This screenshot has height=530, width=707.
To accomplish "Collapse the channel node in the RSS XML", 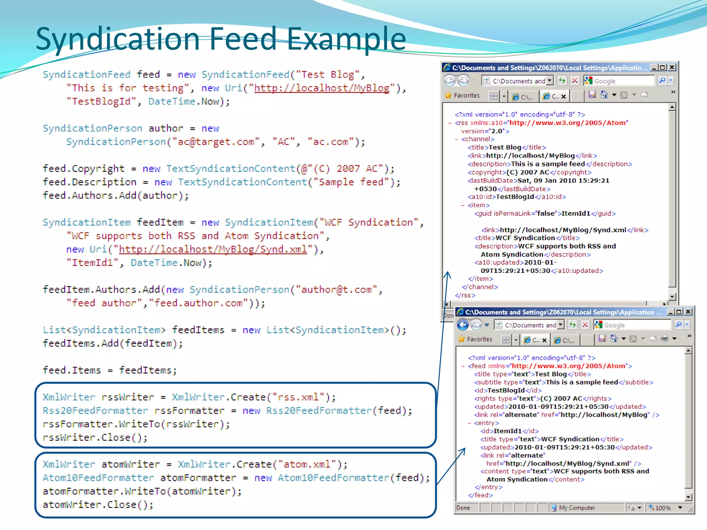I will [456, 139].
